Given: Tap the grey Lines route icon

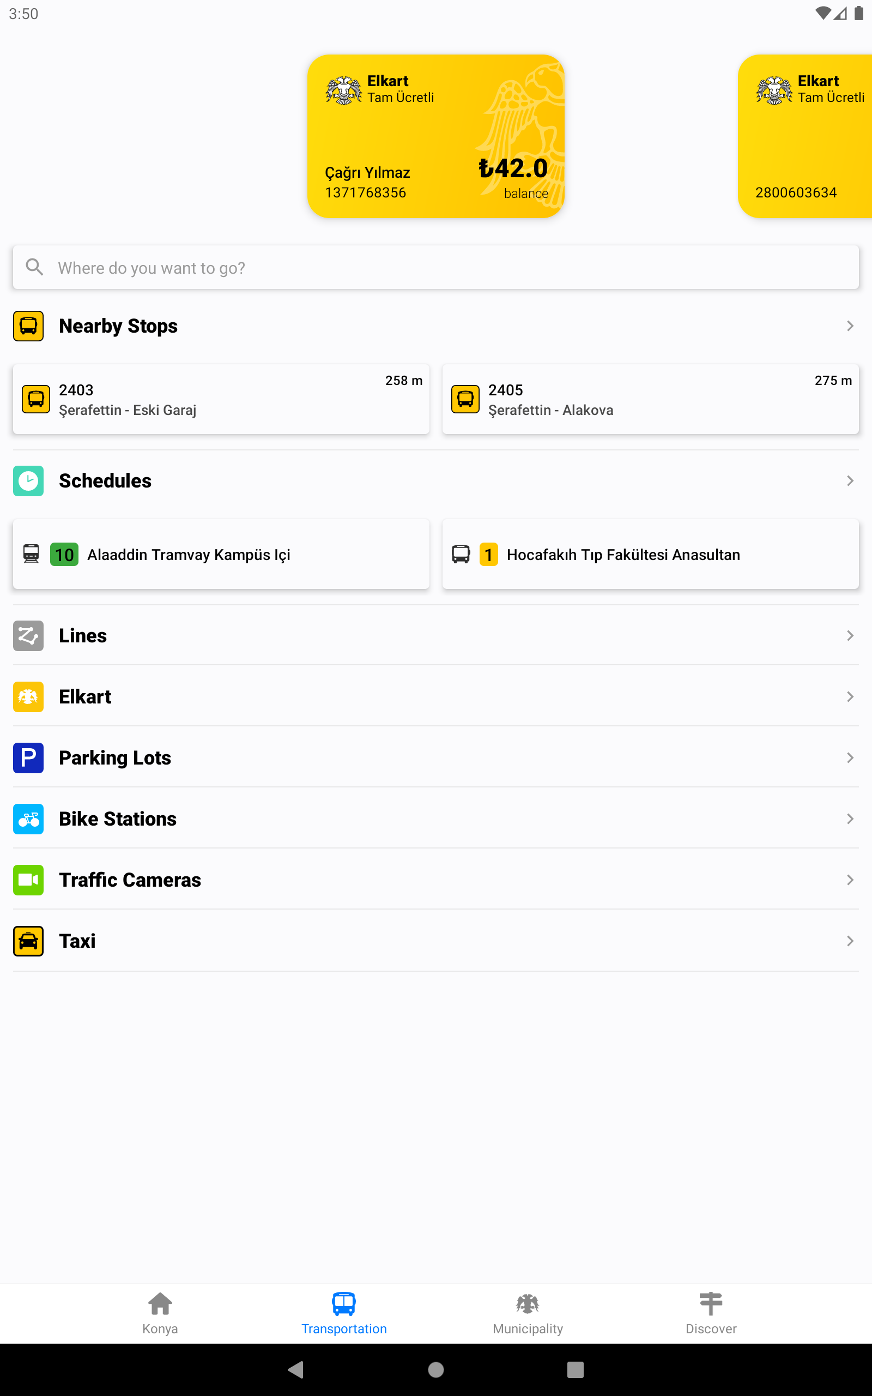Looking at the screenshot, I should 28,635.
